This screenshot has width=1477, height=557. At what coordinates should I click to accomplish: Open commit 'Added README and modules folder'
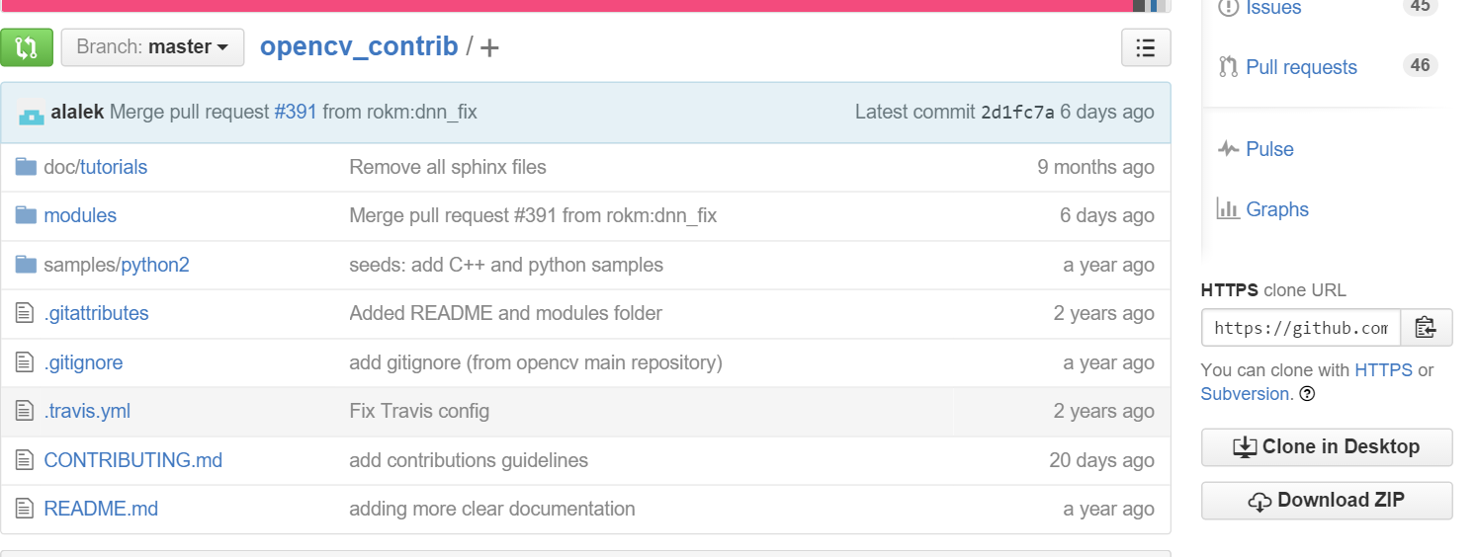(x=505, y=313)
